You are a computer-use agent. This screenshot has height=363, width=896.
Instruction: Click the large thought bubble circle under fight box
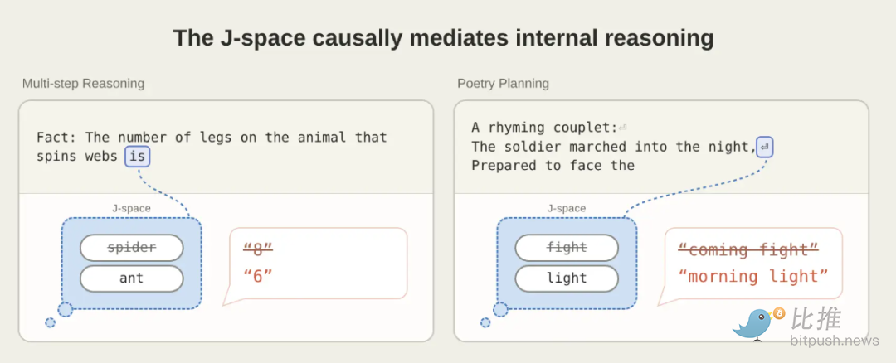click(500, 309)
